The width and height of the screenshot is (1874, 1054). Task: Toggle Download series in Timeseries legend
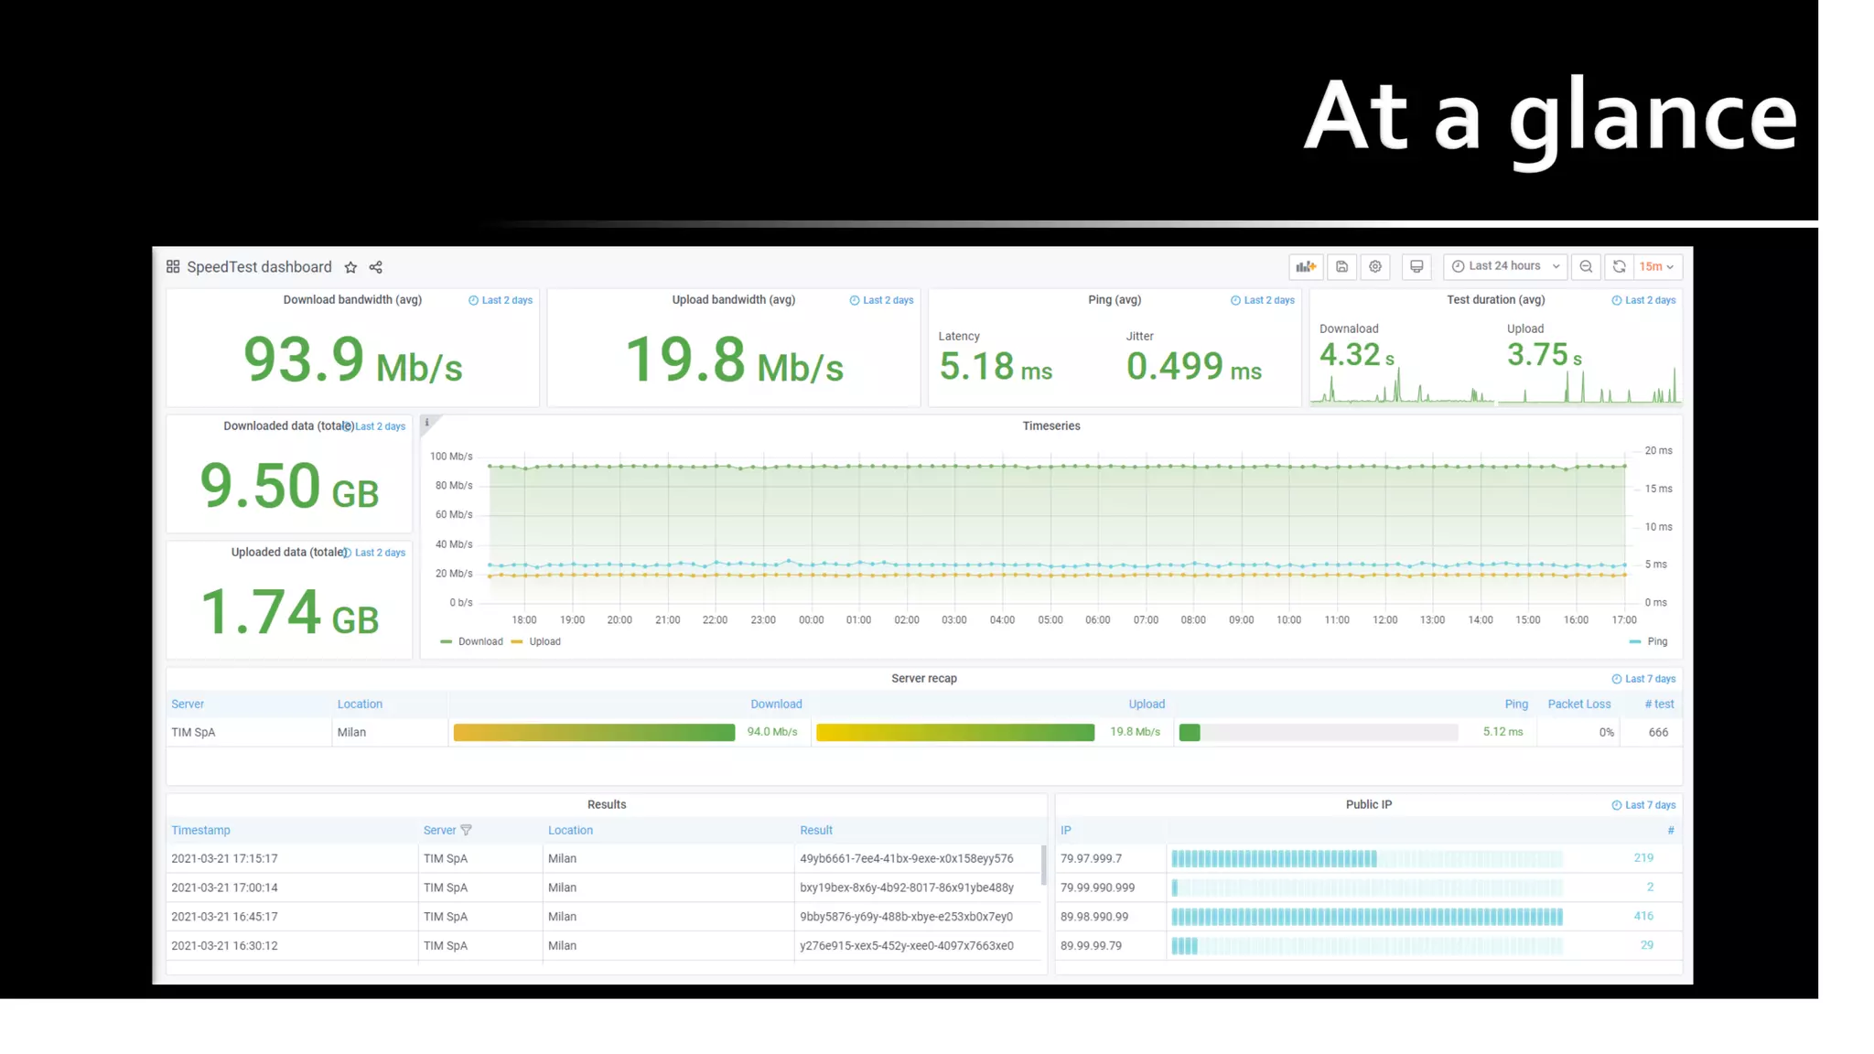(x=479, y=641)
